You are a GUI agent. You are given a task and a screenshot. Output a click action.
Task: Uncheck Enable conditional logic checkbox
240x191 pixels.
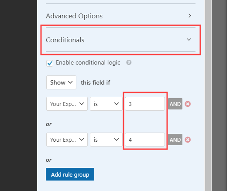click(50, 63)
